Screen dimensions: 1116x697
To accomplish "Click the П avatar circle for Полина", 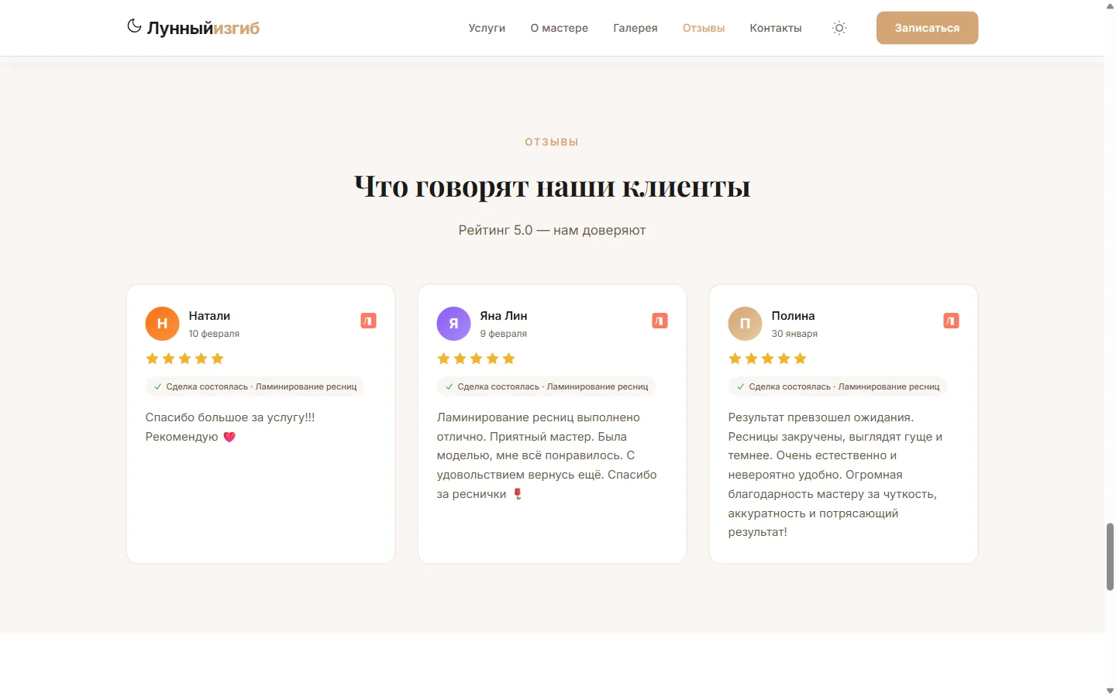I will click(745, 324).
